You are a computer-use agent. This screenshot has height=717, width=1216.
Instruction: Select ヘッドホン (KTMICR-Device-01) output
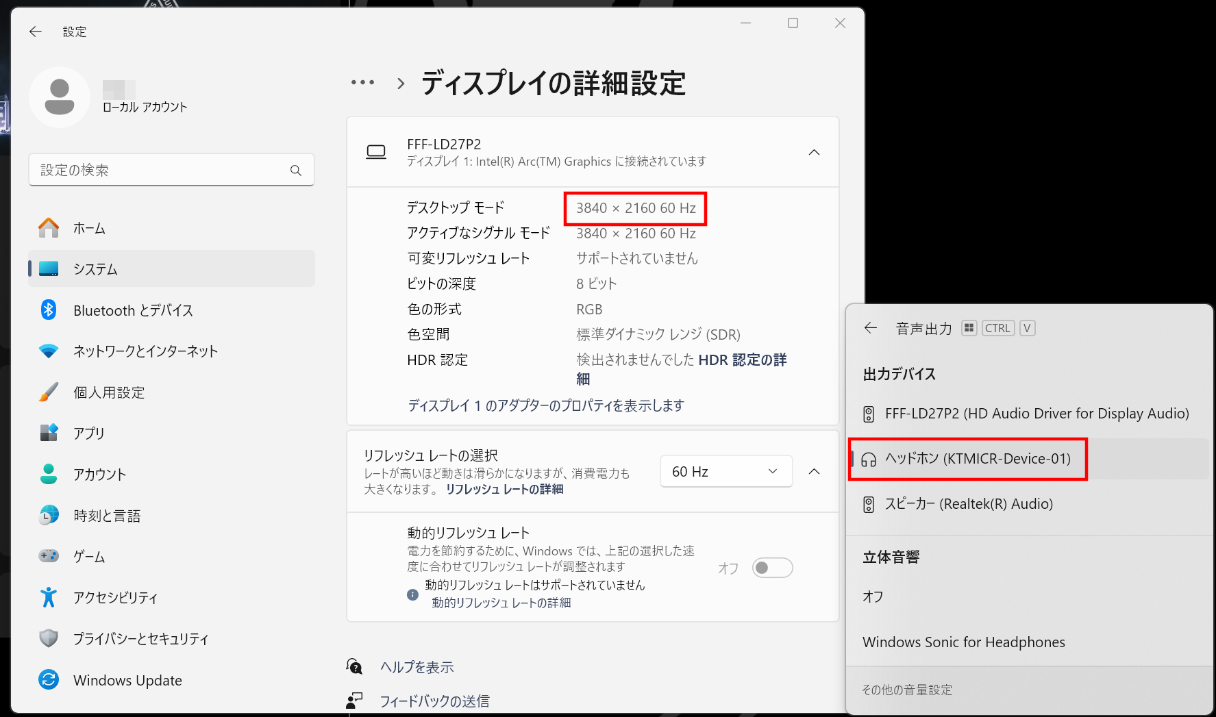coord(977,459)
